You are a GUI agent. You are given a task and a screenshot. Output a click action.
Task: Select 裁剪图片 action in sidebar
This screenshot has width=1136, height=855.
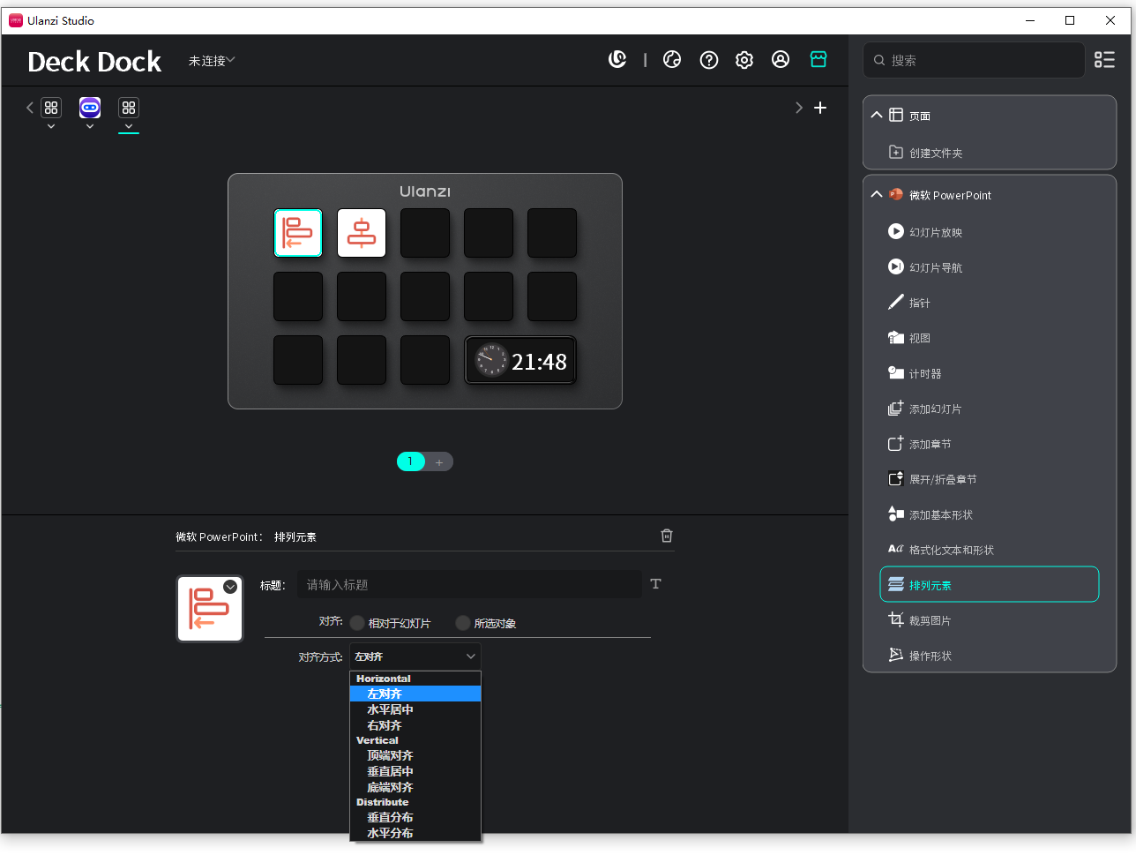tap(930, 620)
